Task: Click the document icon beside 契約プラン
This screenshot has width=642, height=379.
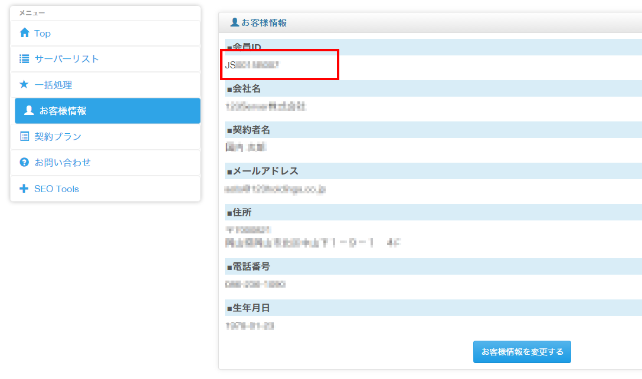Action: tap(24, 137)
